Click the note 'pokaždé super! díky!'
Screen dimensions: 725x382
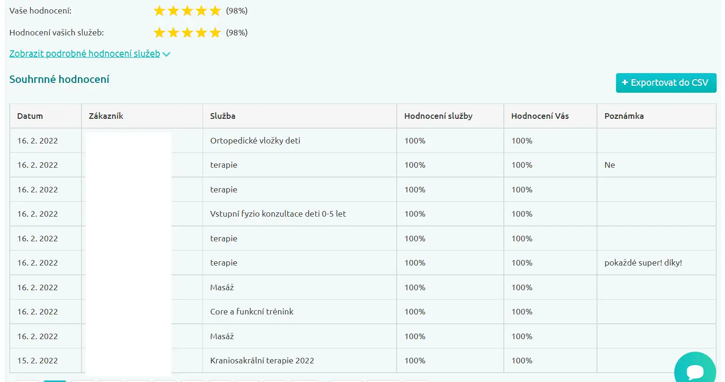[643, 263]
